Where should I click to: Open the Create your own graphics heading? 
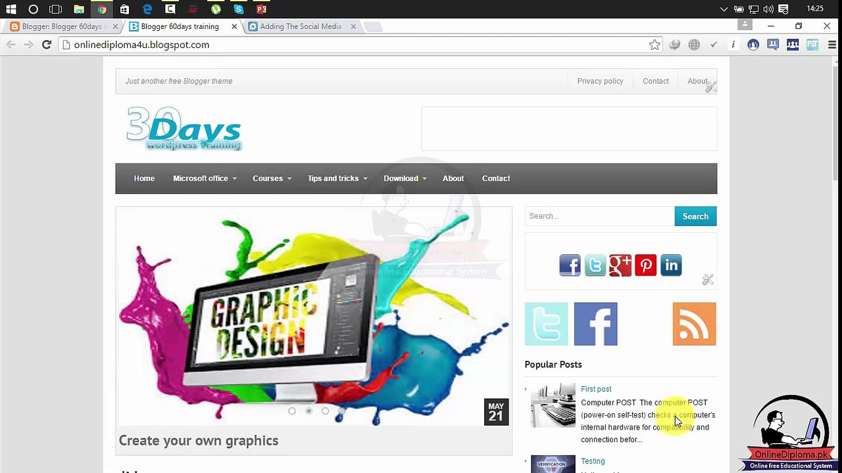(199, 441)
